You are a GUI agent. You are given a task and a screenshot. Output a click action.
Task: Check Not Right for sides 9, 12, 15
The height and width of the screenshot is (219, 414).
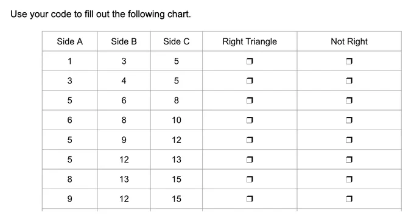click(349, 199)
